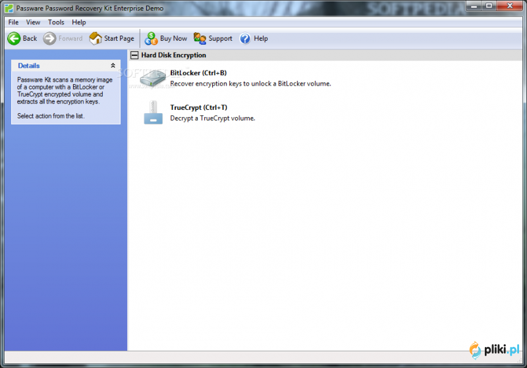The image size is (527, 368).
Task: Click the Buy Now toolbar label
Action: tap(173, 39)
